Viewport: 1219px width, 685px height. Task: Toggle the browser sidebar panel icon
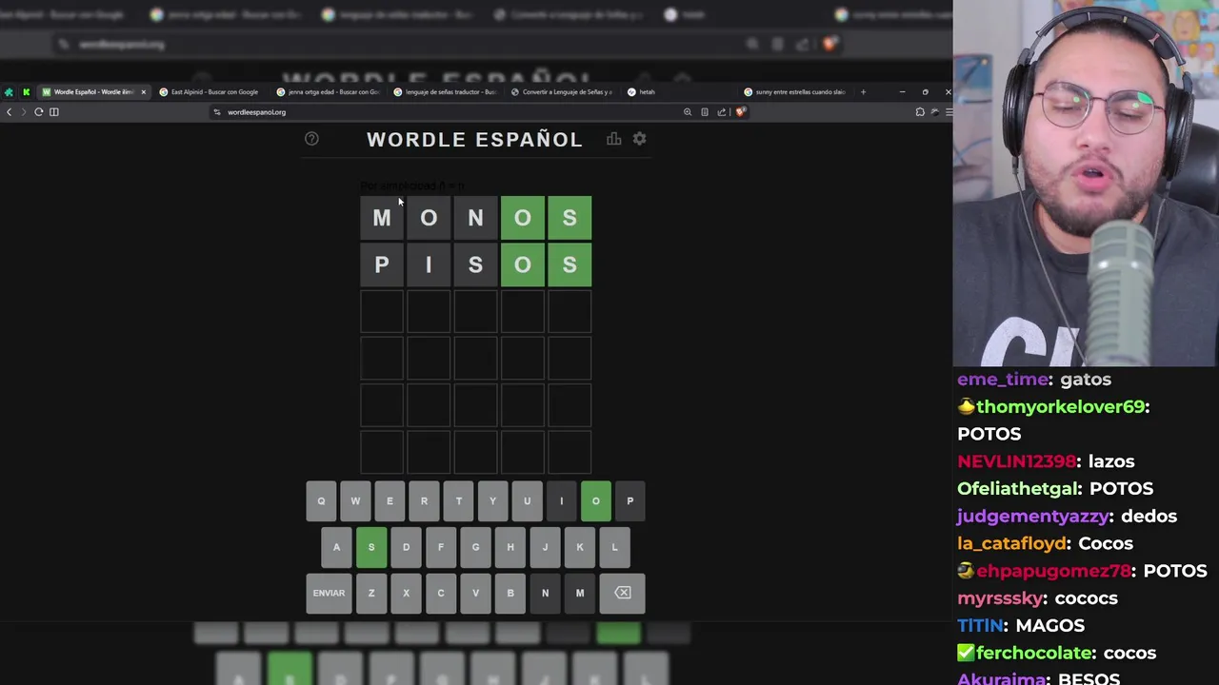click(x=54, y=112)
